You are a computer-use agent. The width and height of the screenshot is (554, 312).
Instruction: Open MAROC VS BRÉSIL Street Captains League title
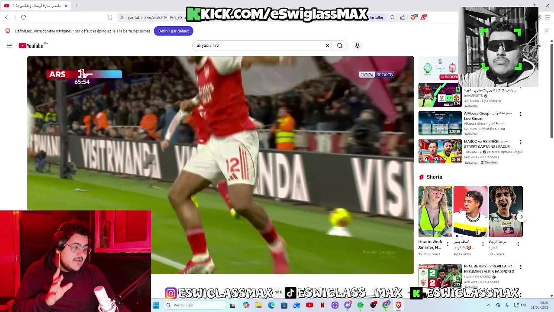tap(486, 144)
